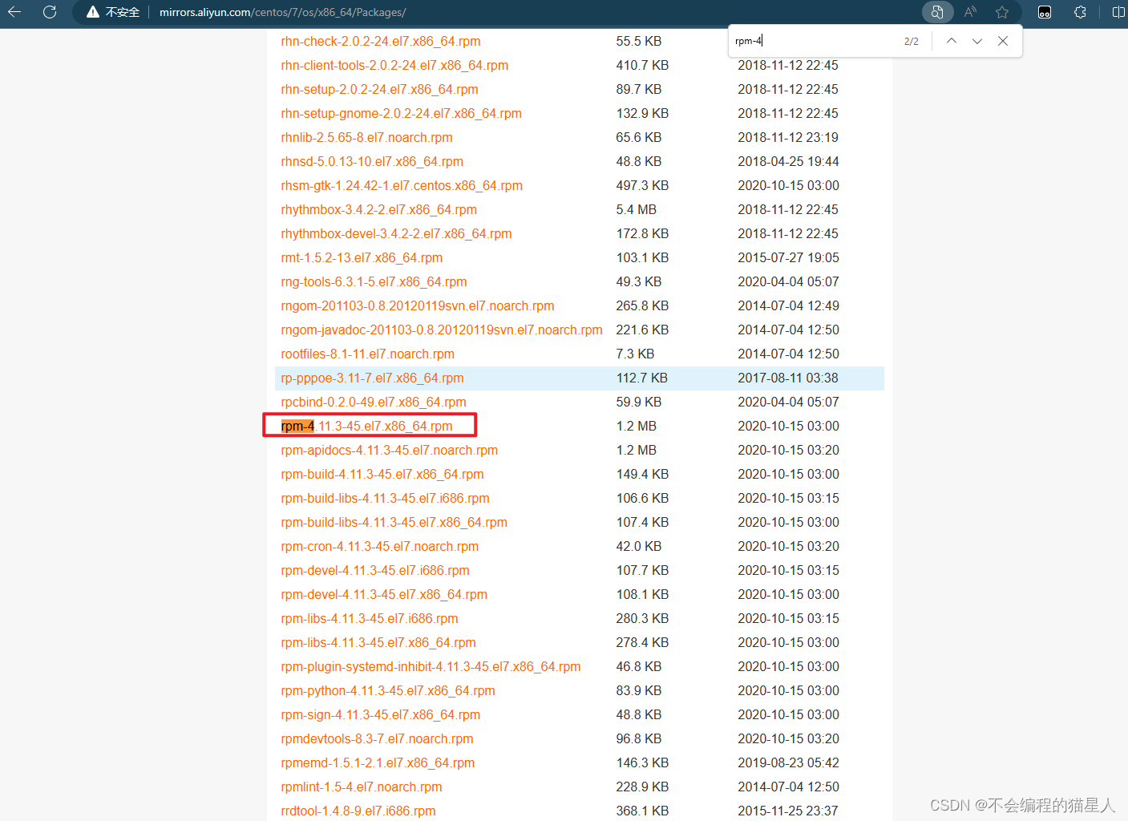This screenshot has width=1128, height=821.
Task: Open rpm-python-4.11.3-45.el7.x86_64.rpm link
Action: pyautogui.click(x=388, y=690)
